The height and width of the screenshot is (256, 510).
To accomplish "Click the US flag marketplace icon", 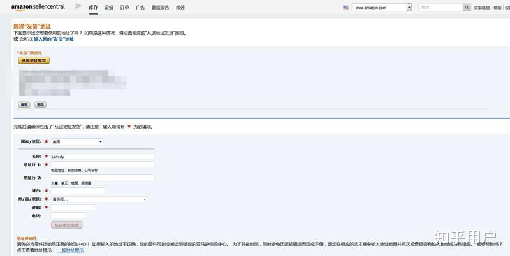I will (x=346, y=7).
